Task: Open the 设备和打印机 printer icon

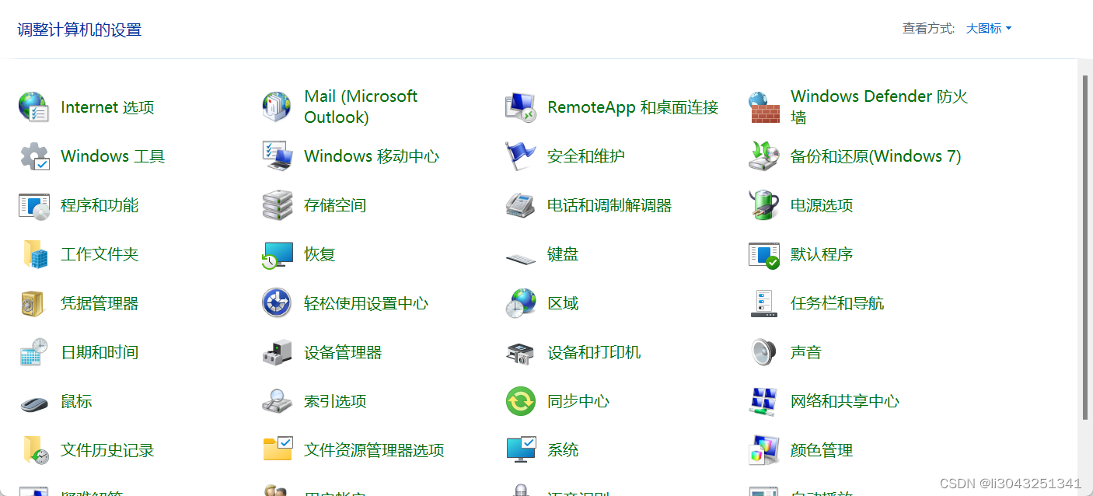Action: (x=520, y=352)
